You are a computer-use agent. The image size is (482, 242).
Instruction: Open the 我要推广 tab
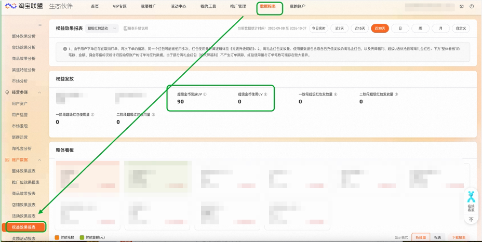click(x=149, y=6)
